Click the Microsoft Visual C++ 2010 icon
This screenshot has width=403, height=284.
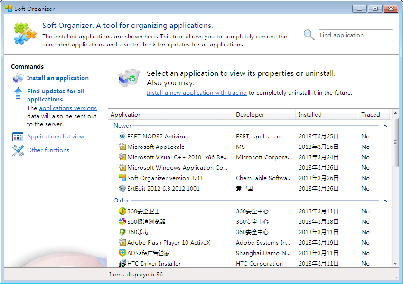[122, 157]
